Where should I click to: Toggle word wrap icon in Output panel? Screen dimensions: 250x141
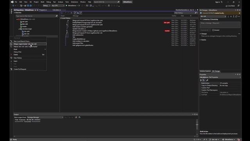tap(79, 117)
